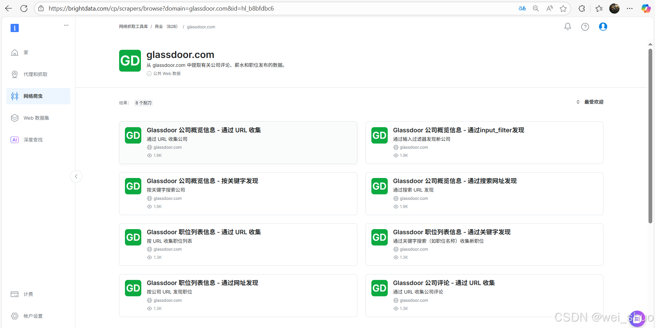Viewport: 655px width, 328px height.
Task: Click the 网络抓取工具库 breadcrumb link
Action: [133, 27]
